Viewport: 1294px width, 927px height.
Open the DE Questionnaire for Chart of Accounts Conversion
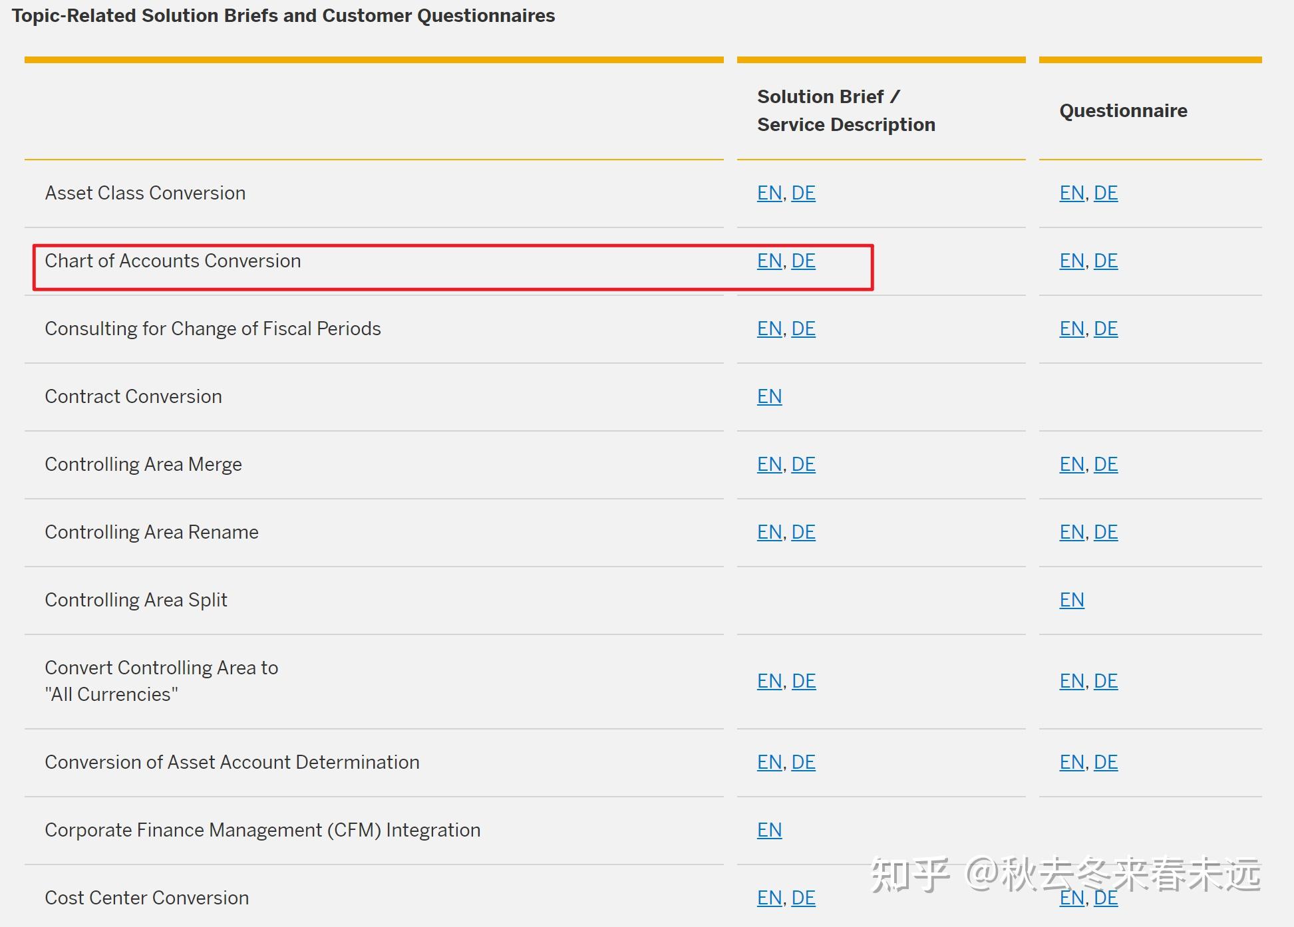[x=1105, y=261]
